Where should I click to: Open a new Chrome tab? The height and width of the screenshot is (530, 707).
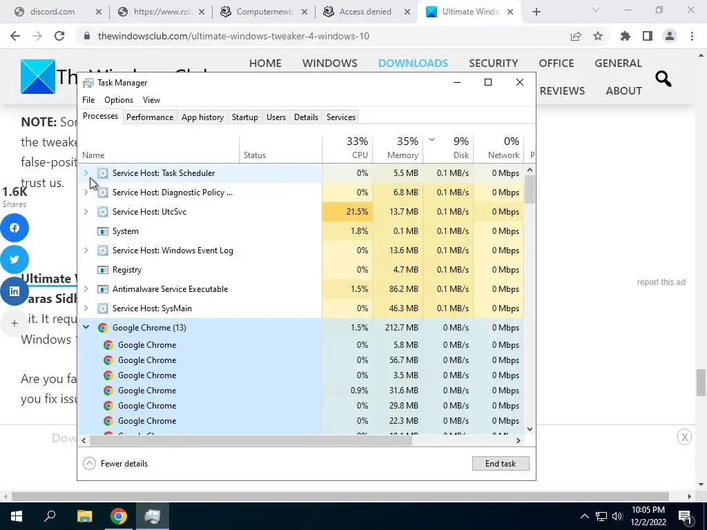536,12
